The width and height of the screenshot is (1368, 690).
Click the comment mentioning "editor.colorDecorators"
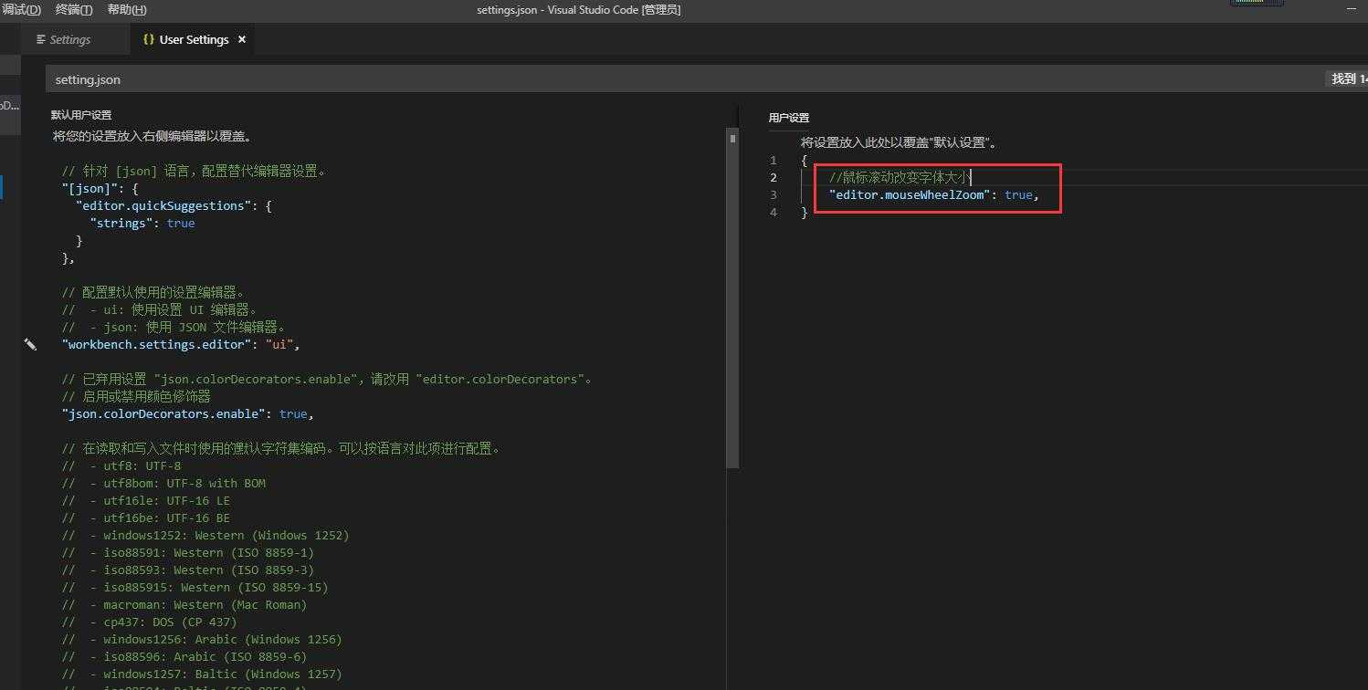pos(327,379)
